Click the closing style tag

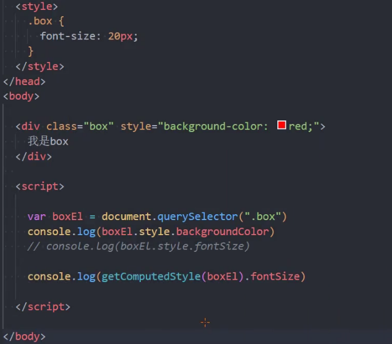(40, 67)
